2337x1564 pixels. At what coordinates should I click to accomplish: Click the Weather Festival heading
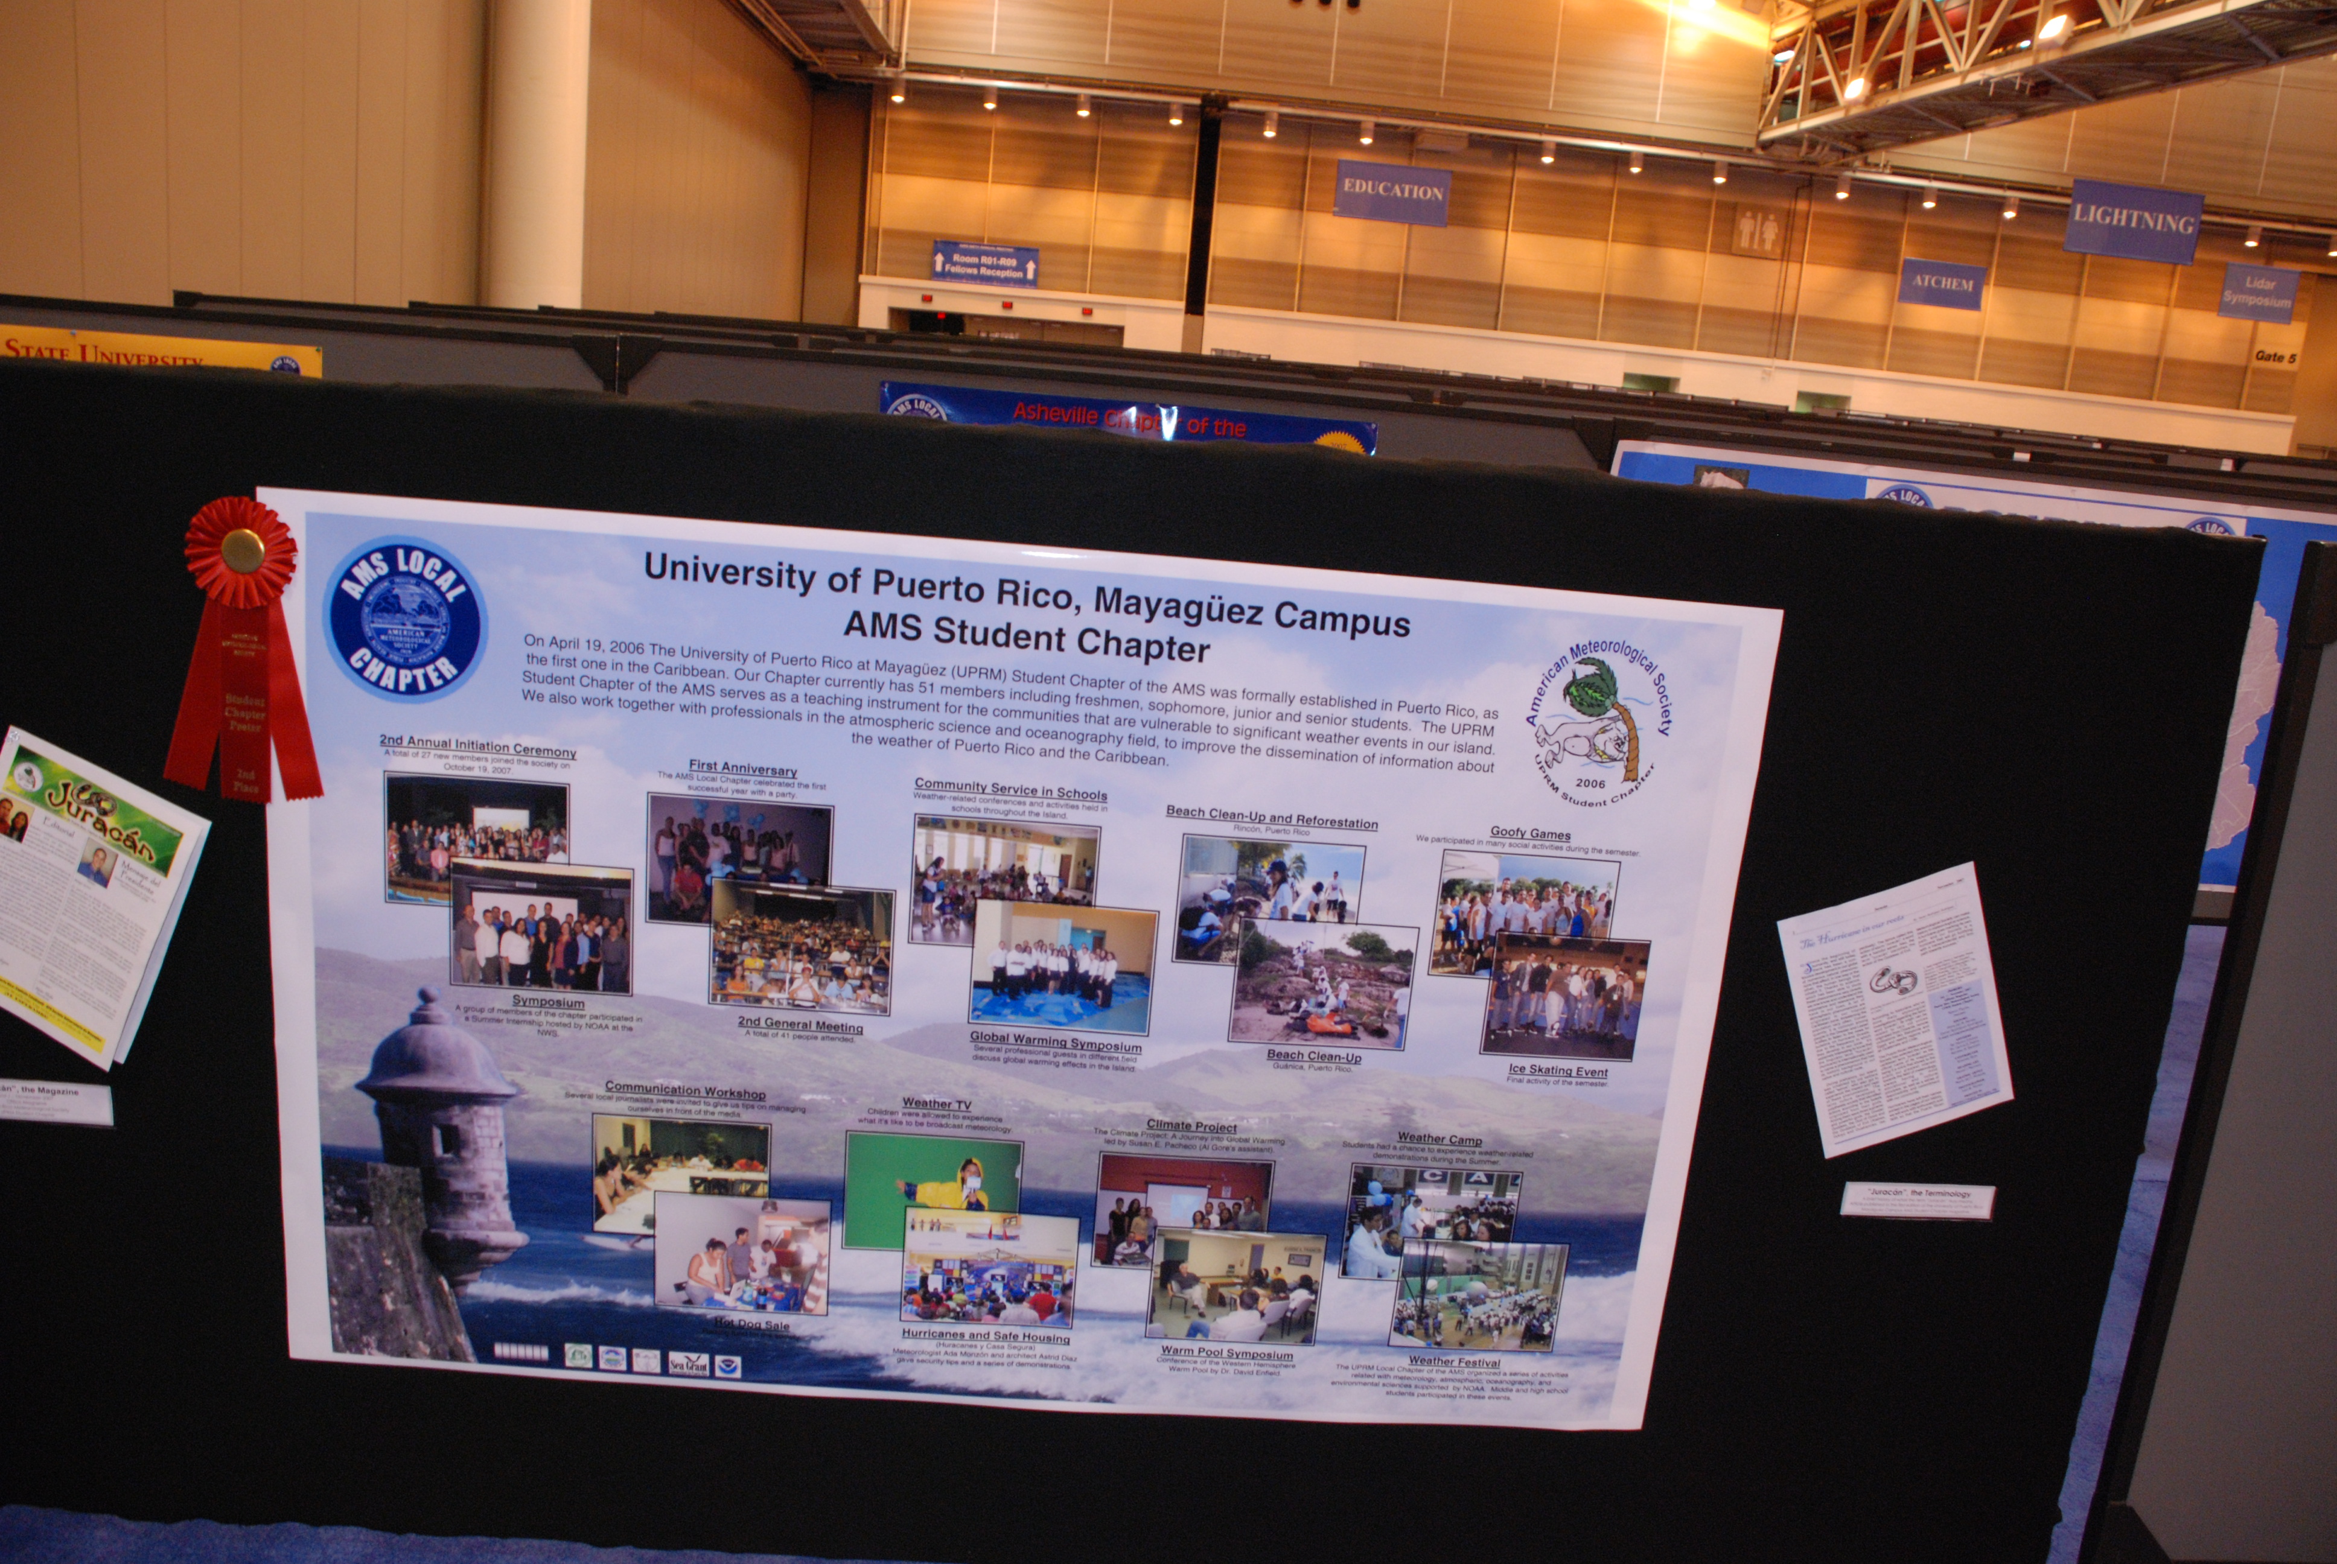[x=1454, y=1361]
